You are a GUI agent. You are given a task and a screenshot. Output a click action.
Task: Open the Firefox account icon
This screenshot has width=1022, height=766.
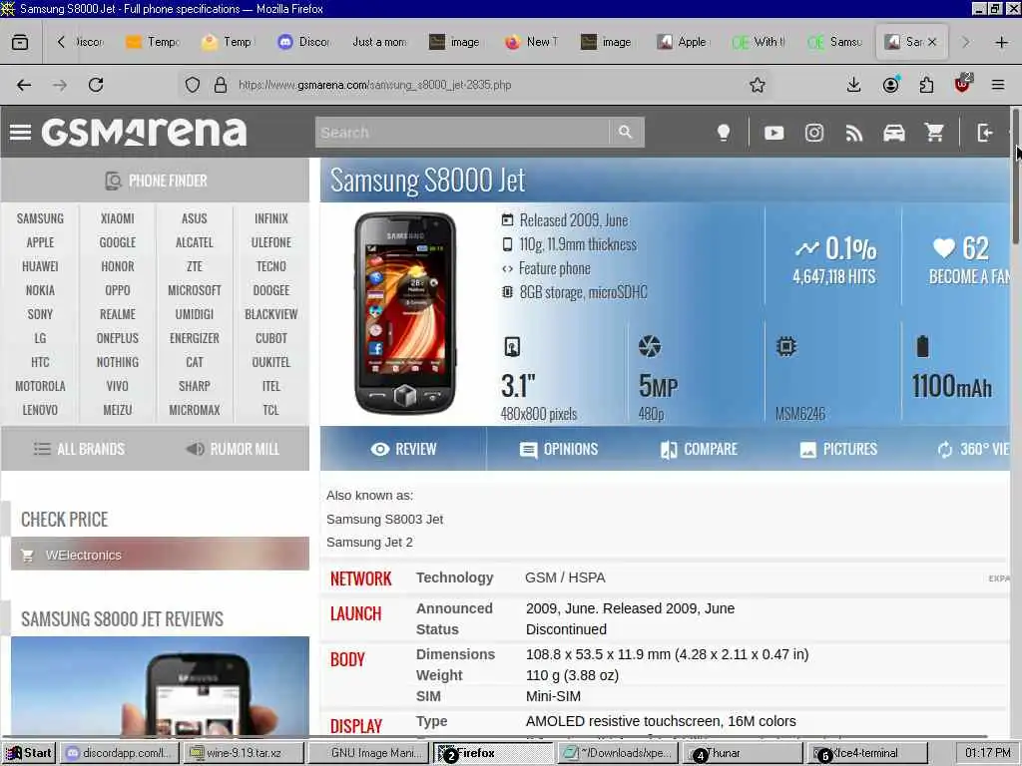coord(890,85)
